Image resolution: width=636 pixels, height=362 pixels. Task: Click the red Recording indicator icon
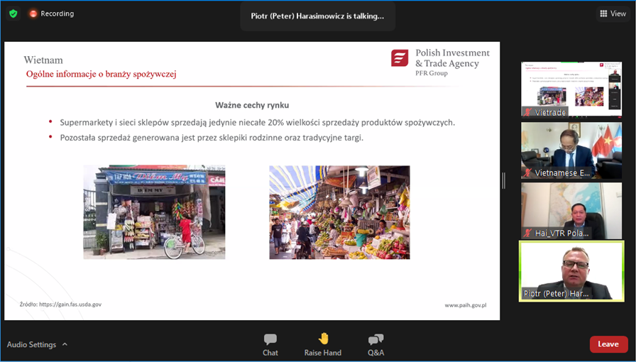point(33,13)
